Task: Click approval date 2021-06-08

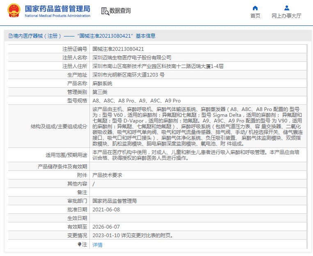Action: 106,209
